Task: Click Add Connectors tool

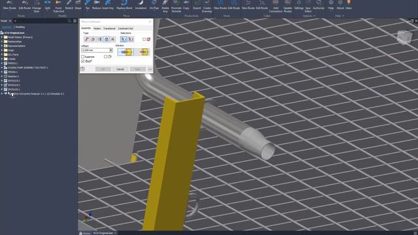Action: pyautogui.click(x=276, y=6)
